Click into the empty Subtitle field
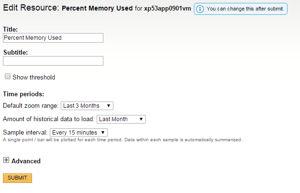 click(x=53, y=61)
